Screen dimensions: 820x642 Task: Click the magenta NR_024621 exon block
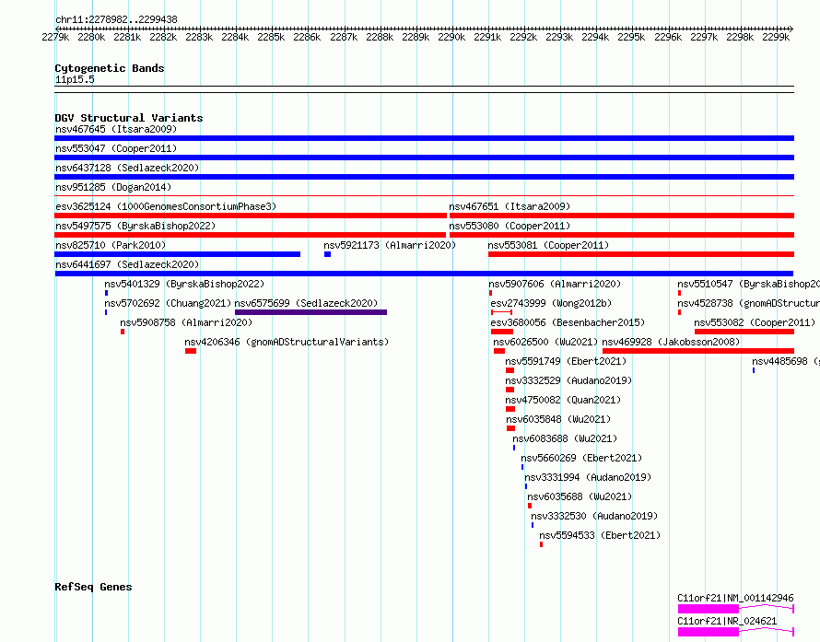pyautogui.click(x=709, y=632)
